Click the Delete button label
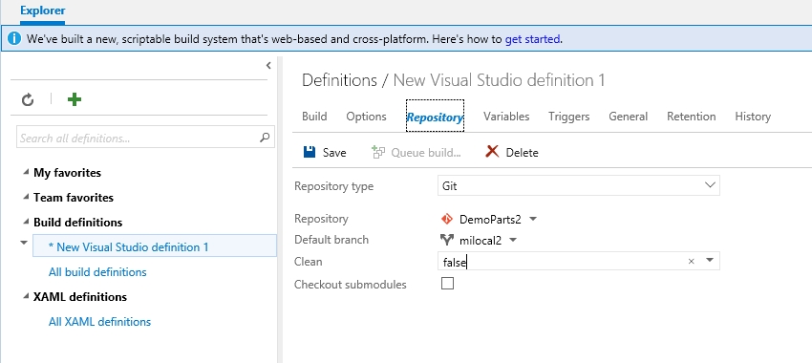Screen dimensions: 812x363 point(522,153)
